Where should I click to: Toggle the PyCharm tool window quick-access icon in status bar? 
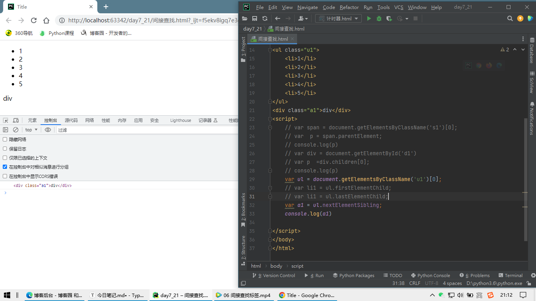click(243, 283)
